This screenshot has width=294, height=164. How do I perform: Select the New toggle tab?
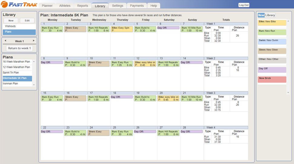tap(261, 15)
